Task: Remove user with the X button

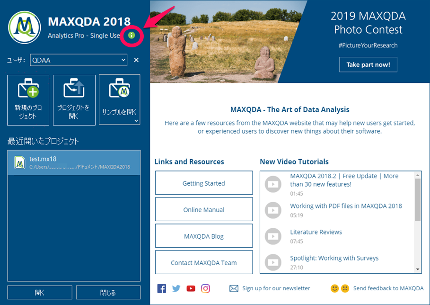Action: (x=136, y=60)
